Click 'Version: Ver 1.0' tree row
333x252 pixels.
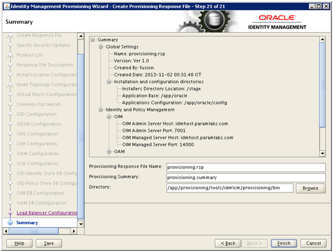click(x=132, y=61)
